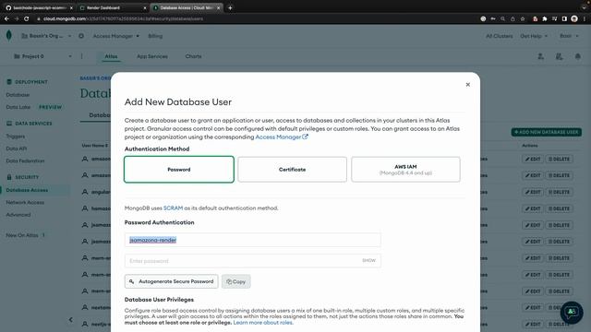
Task: Open Data Lake in sidebar
Action: [18, 107]
